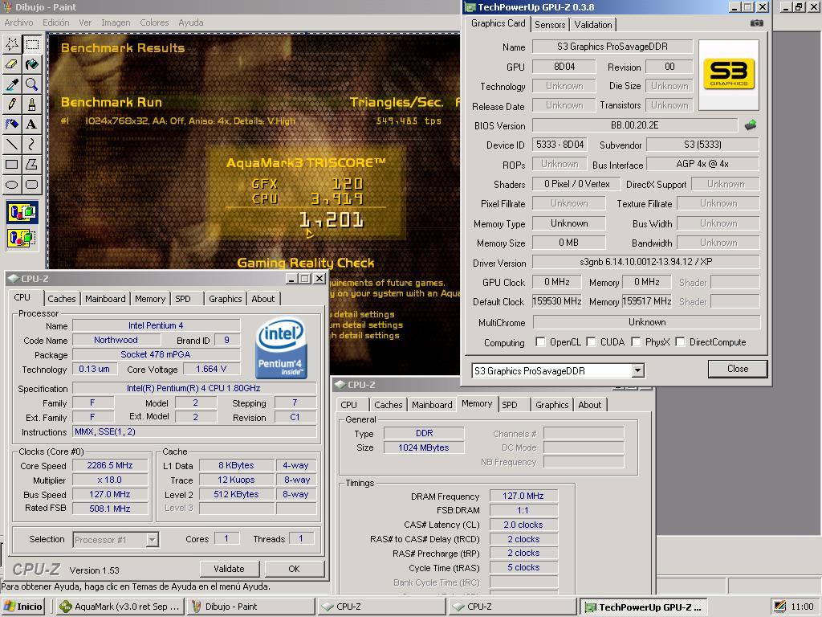
Task: Choose opaque selection mode option in Paint
Action: click(22, 212)
